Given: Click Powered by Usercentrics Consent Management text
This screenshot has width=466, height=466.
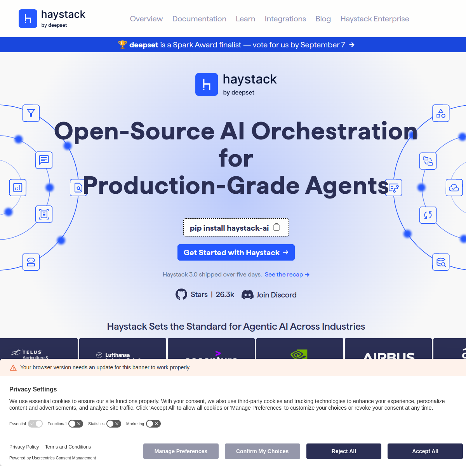Looking at the screenshot, I should pyautogui.click(x=52, y=458).
